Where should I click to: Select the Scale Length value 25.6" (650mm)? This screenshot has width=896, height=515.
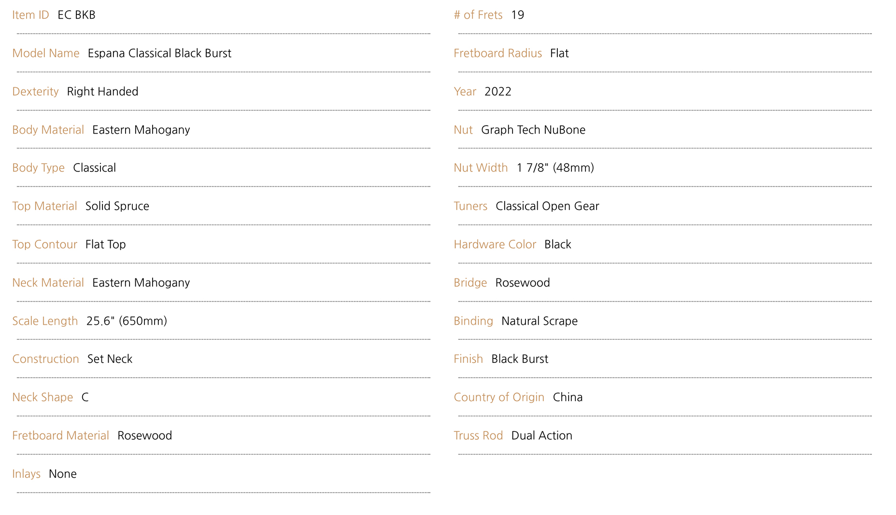[x=127, y=321]
